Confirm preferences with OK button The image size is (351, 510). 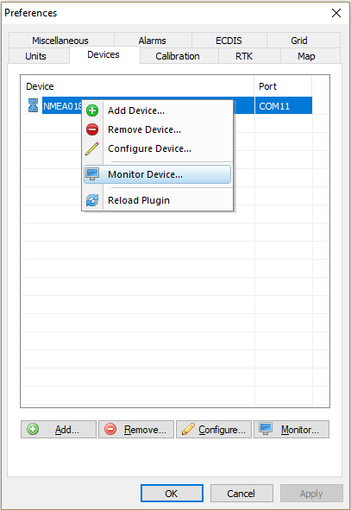172,494
